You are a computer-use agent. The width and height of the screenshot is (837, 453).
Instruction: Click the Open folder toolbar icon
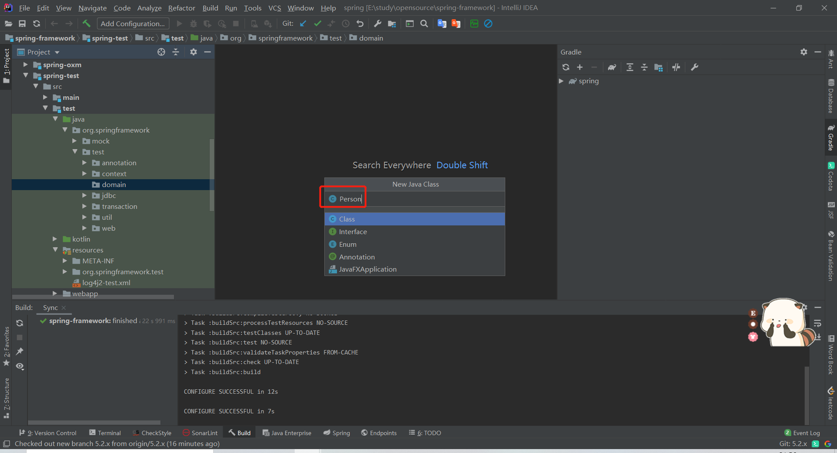click(x=8, y=24)
